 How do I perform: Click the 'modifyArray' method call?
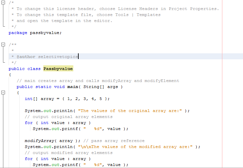click(x=39, y=141)
